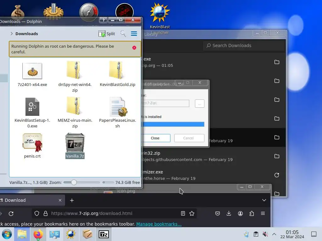Bookmark this page with the star icon
This screenshot has height=241, width=322.
pyautogui.click(x=192, y=213)
